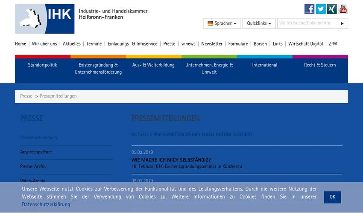Open the Twitter social icon
The height and width of the screenshot is (213, 363).
pos(321,9)
